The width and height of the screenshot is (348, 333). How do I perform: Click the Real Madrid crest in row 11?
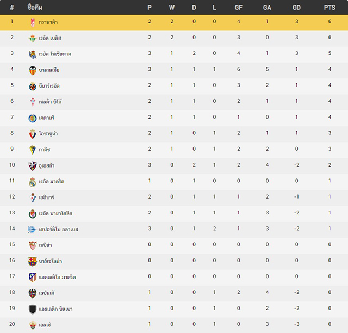33,182
